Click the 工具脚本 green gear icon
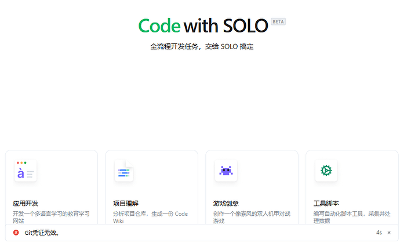The image size is (400, 243). (x=326, y=171)
